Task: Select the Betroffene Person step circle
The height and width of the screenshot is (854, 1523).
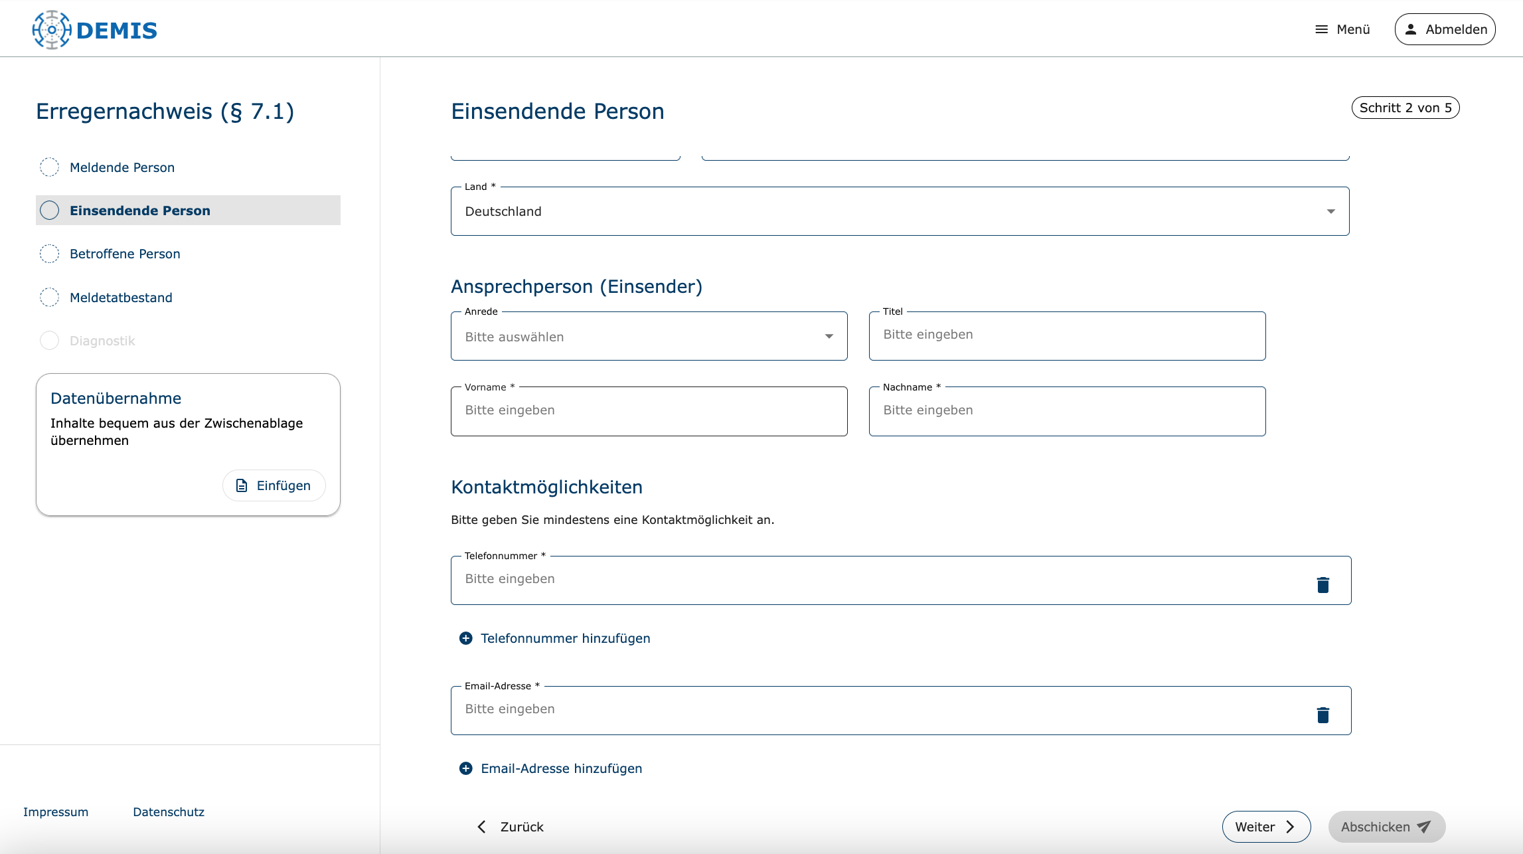Action: click(x=50, y=254)
